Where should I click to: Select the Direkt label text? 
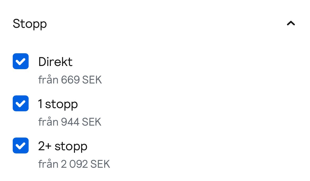(55, 62)
